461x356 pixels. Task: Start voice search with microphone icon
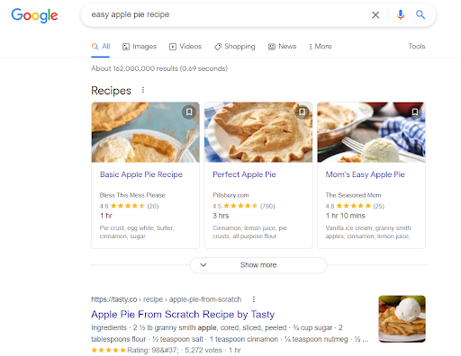click(401, 14)
